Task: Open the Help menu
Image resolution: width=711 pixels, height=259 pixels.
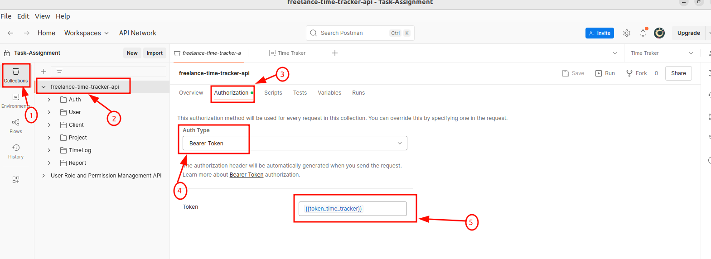Action: point(63,16)
